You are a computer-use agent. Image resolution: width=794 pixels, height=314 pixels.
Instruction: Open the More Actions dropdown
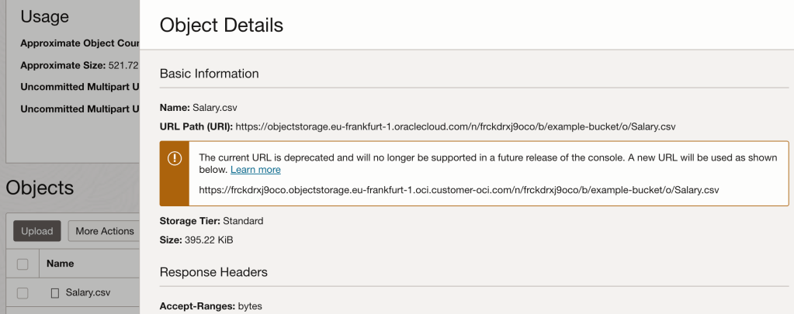click(x=104, y=231)
